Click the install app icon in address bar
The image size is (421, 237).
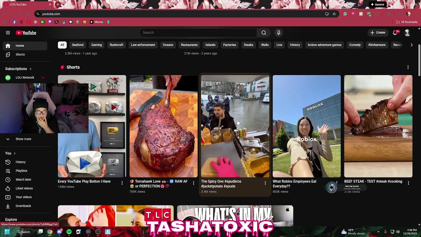[327, 14]
